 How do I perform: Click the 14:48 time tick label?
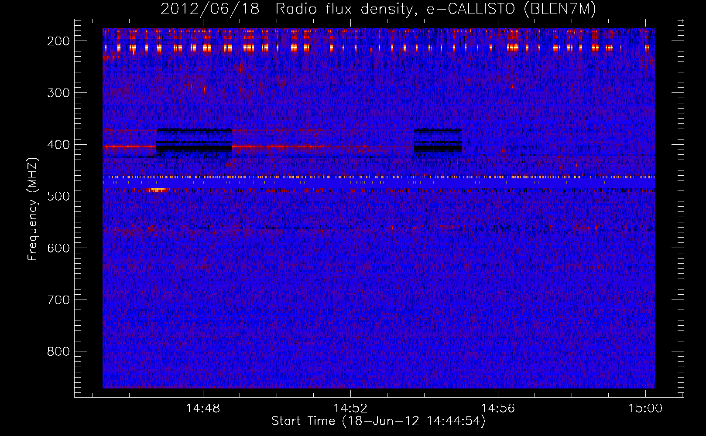[203, 409]
